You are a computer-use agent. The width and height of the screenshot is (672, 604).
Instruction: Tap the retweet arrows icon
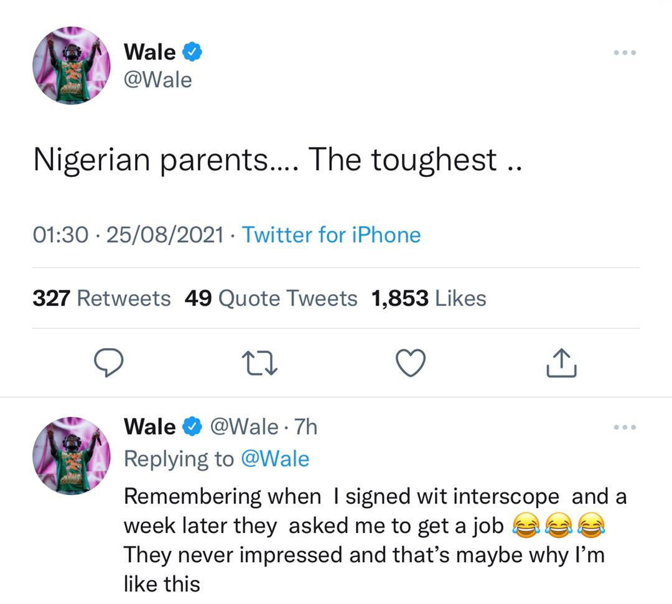pyautogui.click(x=259, y=364)
